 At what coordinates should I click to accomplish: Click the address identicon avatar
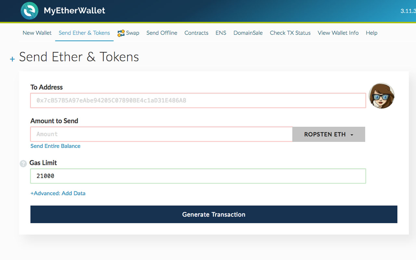pos(382,96)
